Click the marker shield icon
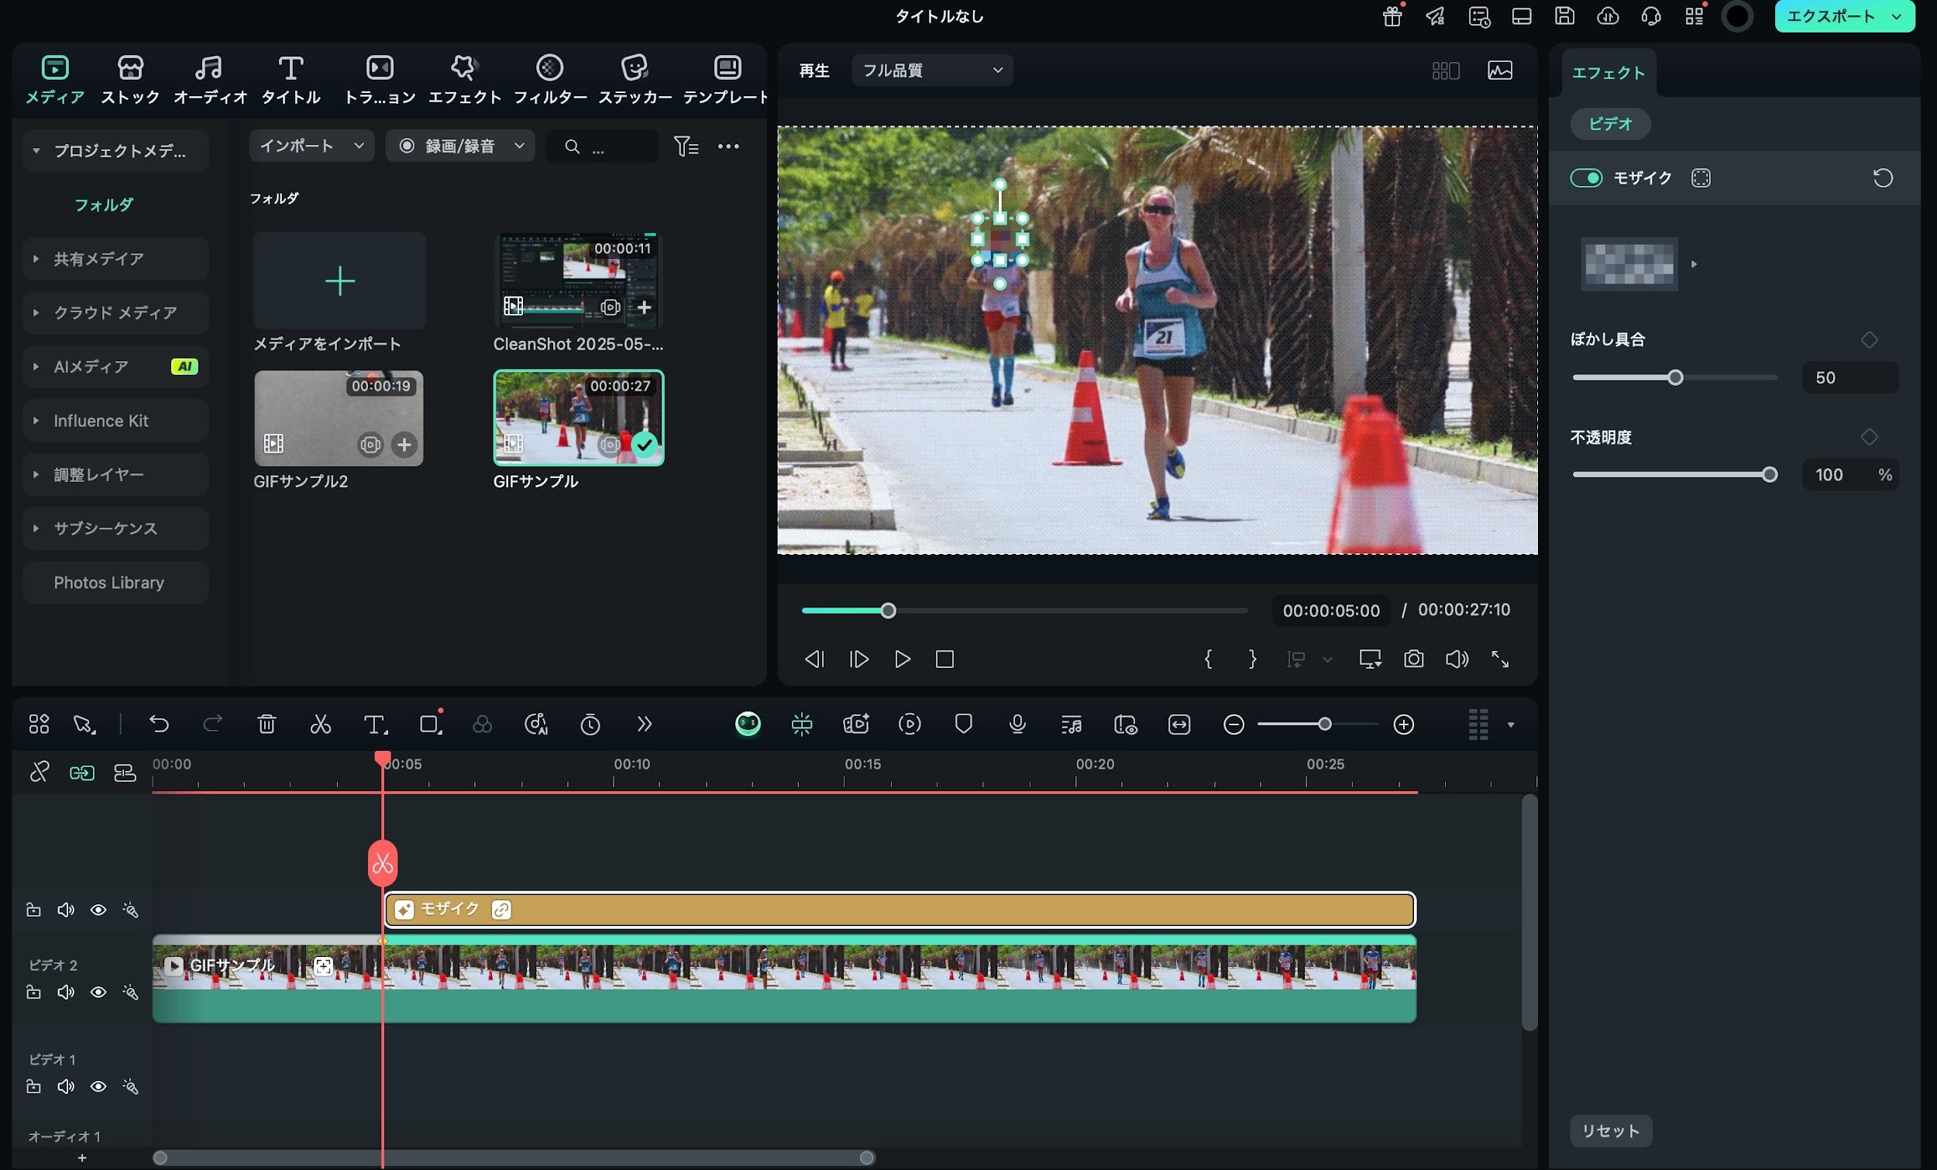Screen dimensions: 1937x1170 pos(963,724)
